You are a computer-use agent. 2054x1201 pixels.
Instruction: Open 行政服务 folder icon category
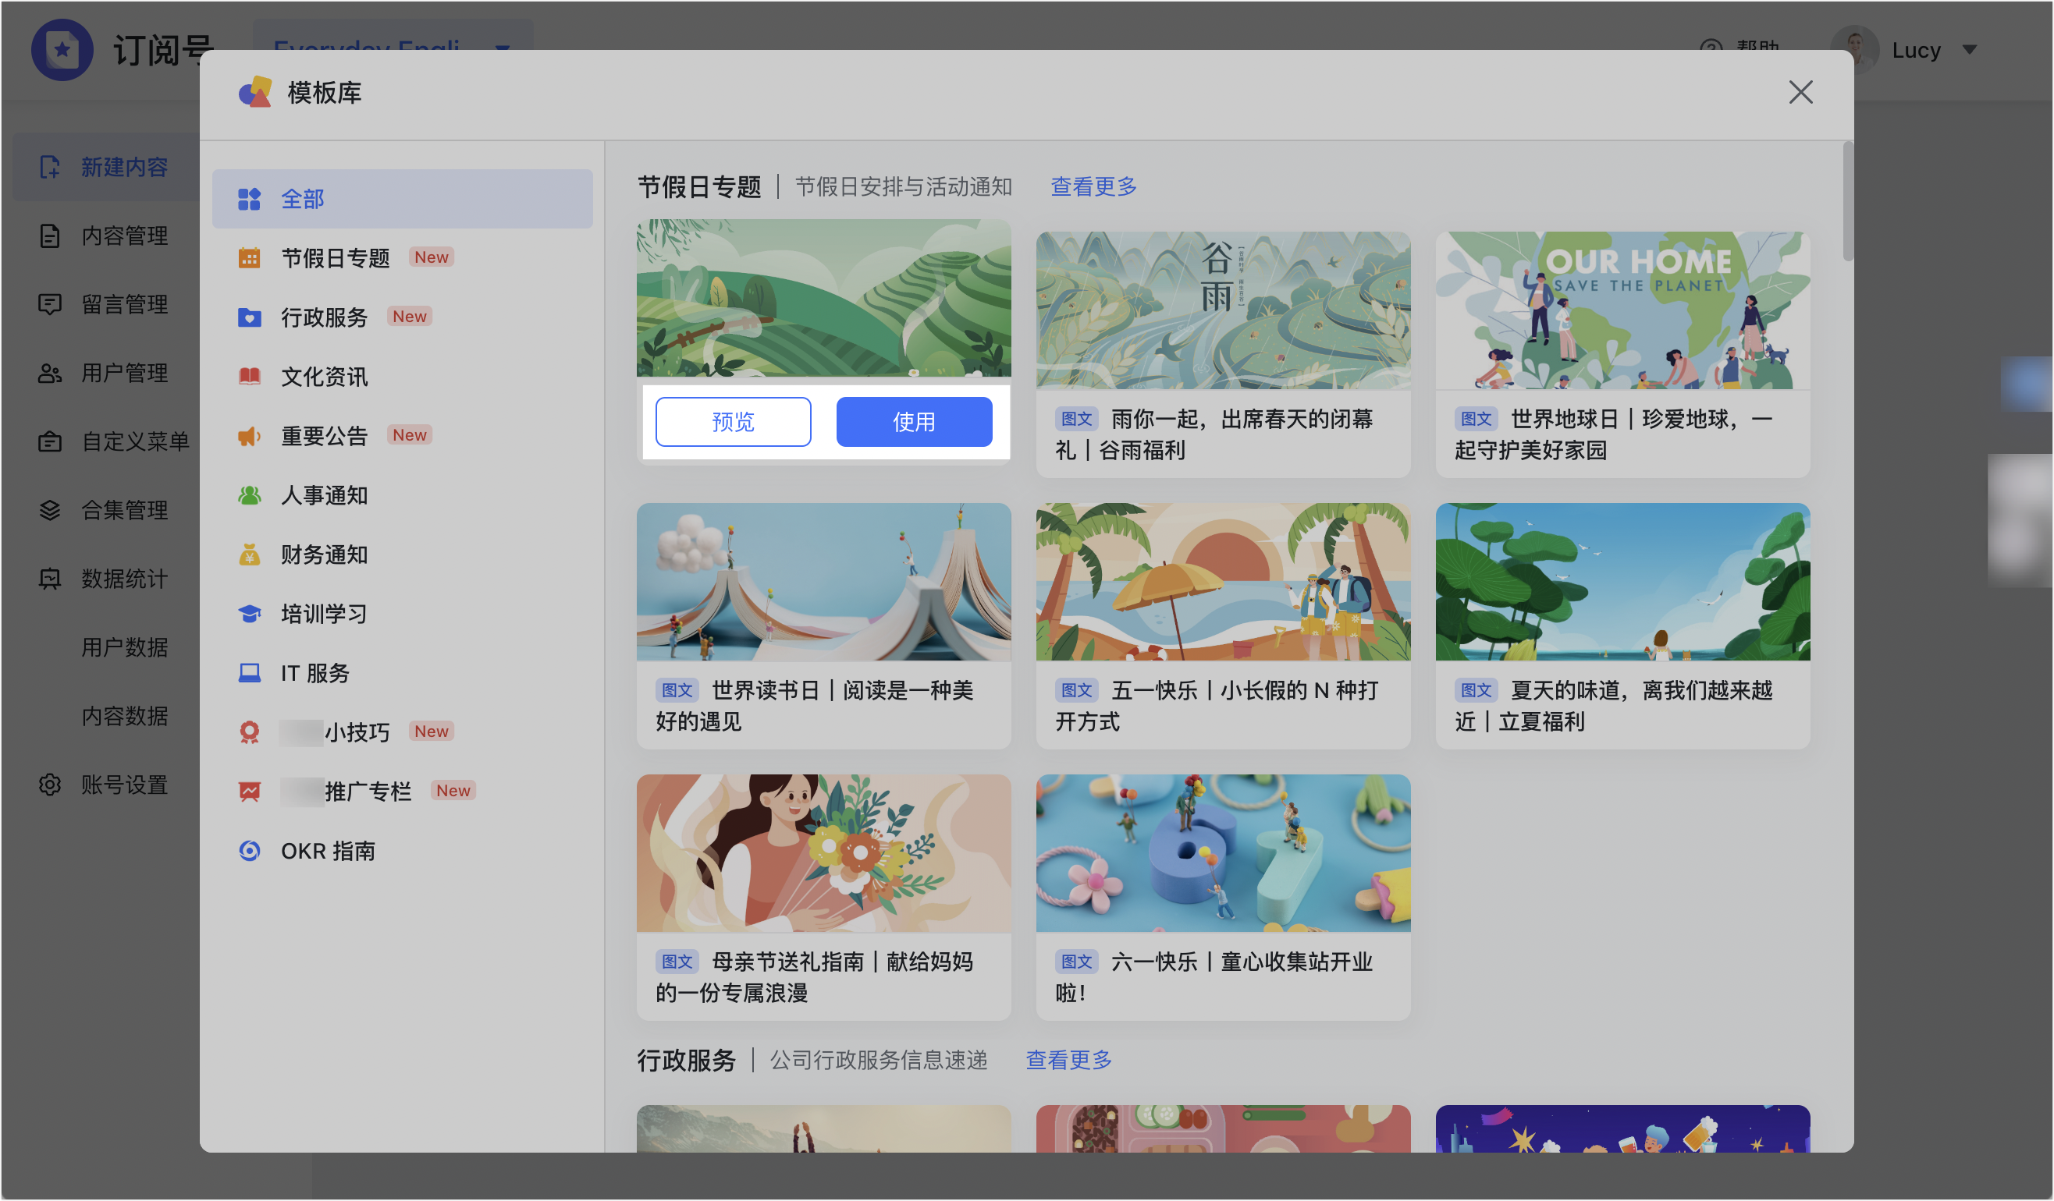249,317
